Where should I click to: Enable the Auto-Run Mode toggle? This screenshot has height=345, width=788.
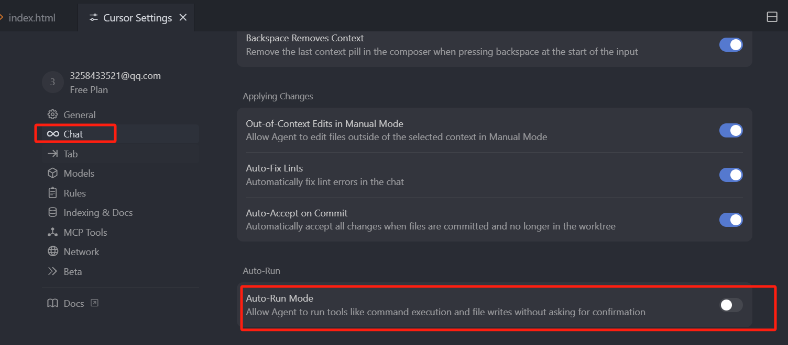(731, 305)
